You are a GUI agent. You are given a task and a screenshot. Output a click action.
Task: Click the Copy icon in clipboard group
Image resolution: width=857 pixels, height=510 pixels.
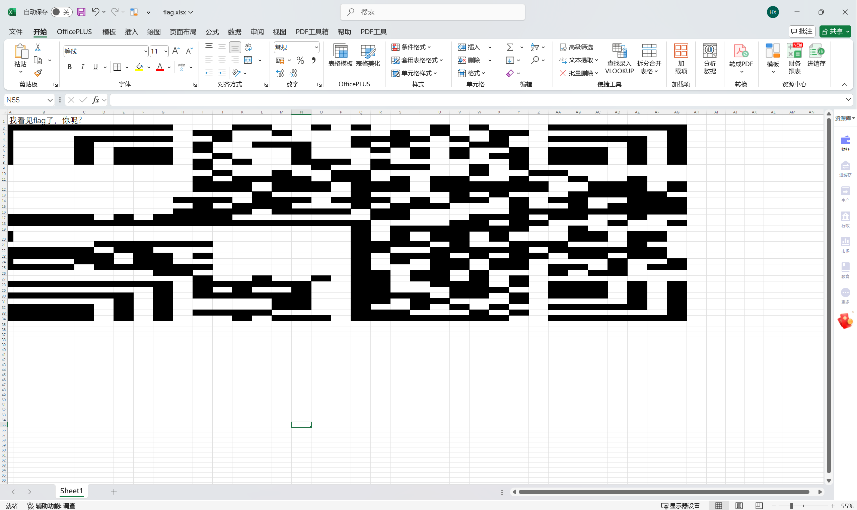click(x=38, y=60)
